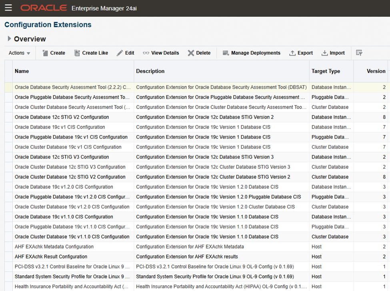Expand the Overview section

click(x=9, y=39)
